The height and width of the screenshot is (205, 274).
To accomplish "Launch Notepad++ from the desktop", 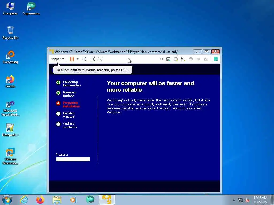I will (10, 130).
